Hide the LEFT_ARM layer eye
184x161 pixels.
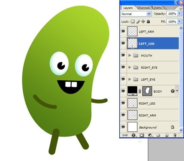tap(123, 31)
